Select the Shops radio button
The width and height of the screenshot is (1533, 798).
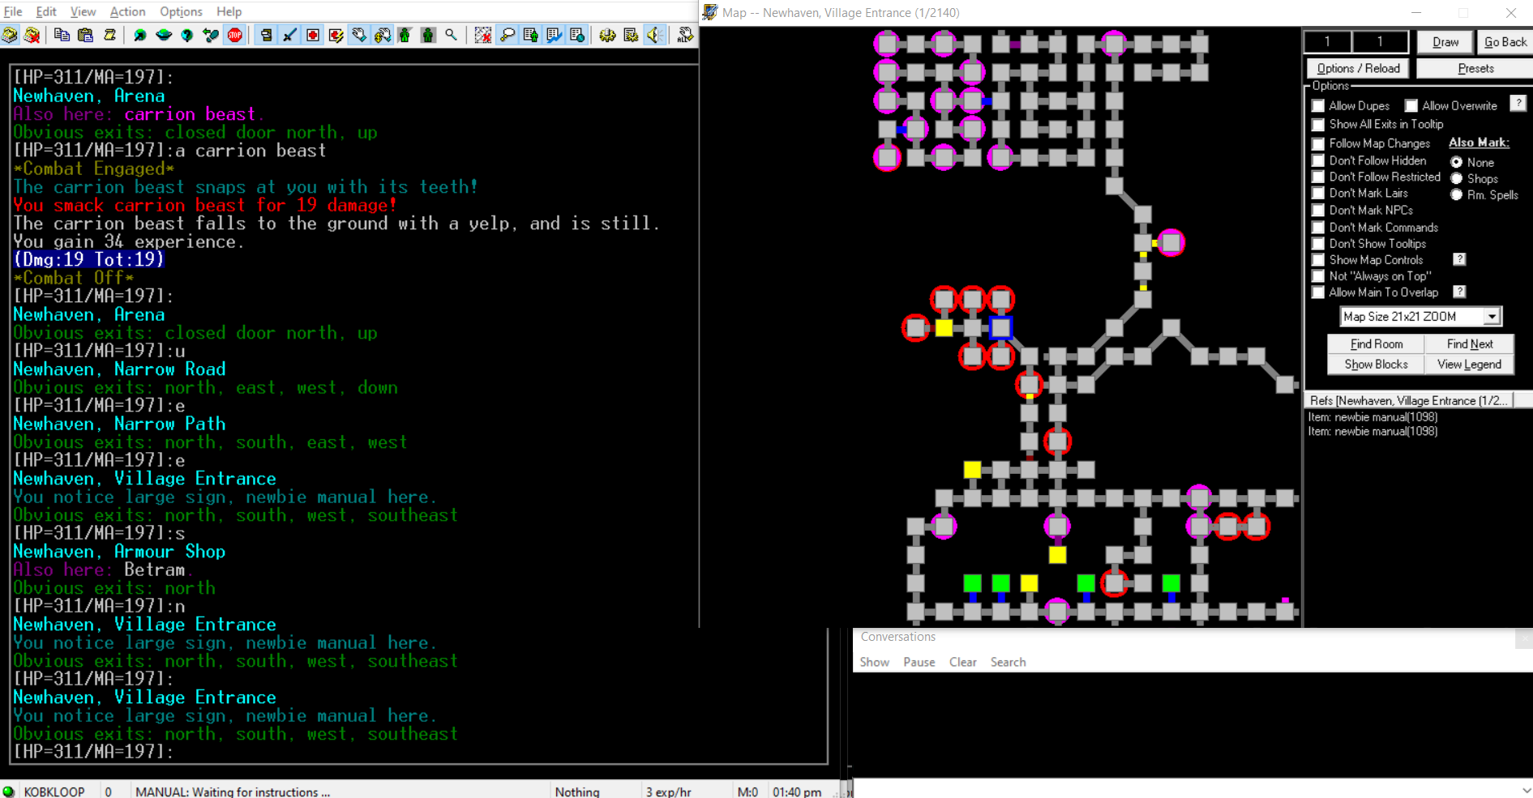point(1457,179)
